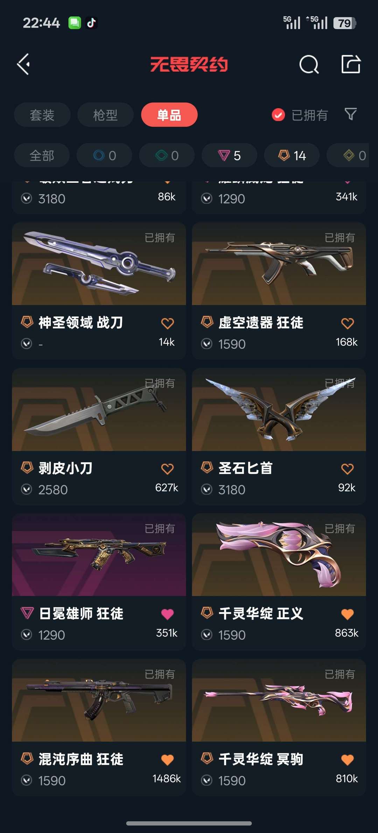Filter by orange tier showing 14
Screen dimensions: 378x833
(292, 155)
